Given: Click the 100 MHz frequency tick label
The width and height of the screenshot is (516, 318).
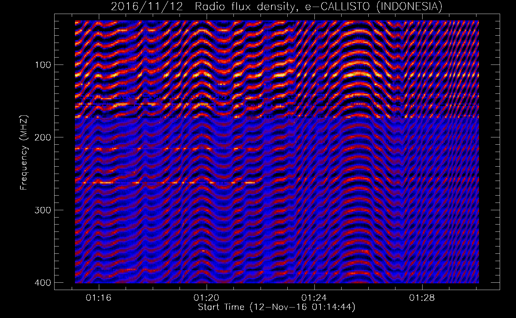Looking at the screenshot, I should coord(42,65).
